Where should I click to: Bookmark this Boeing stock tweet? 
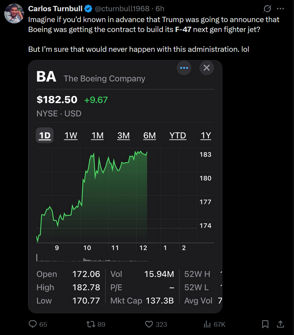coord(265,324)
